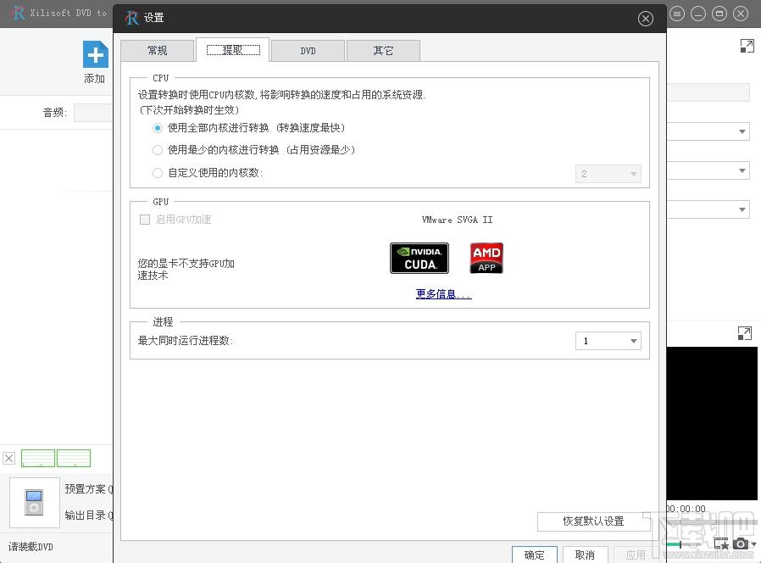
Task: Click the device profile thumbnail icon
Action: pyautogui.click(x=35, y=502)
